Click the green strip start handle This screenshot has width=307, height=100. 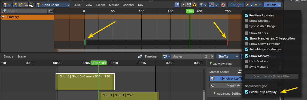click(85, 42)
